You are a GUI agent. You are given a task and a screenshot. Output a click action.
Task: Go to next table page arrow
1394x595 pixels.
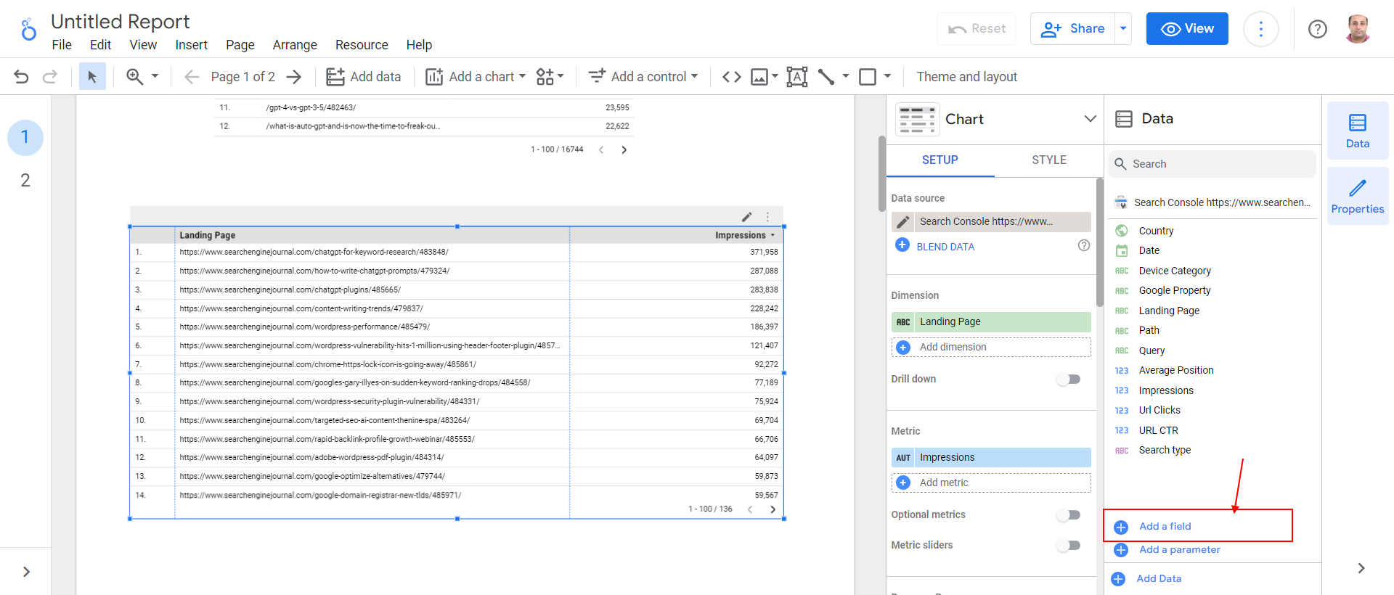point(773,509)
